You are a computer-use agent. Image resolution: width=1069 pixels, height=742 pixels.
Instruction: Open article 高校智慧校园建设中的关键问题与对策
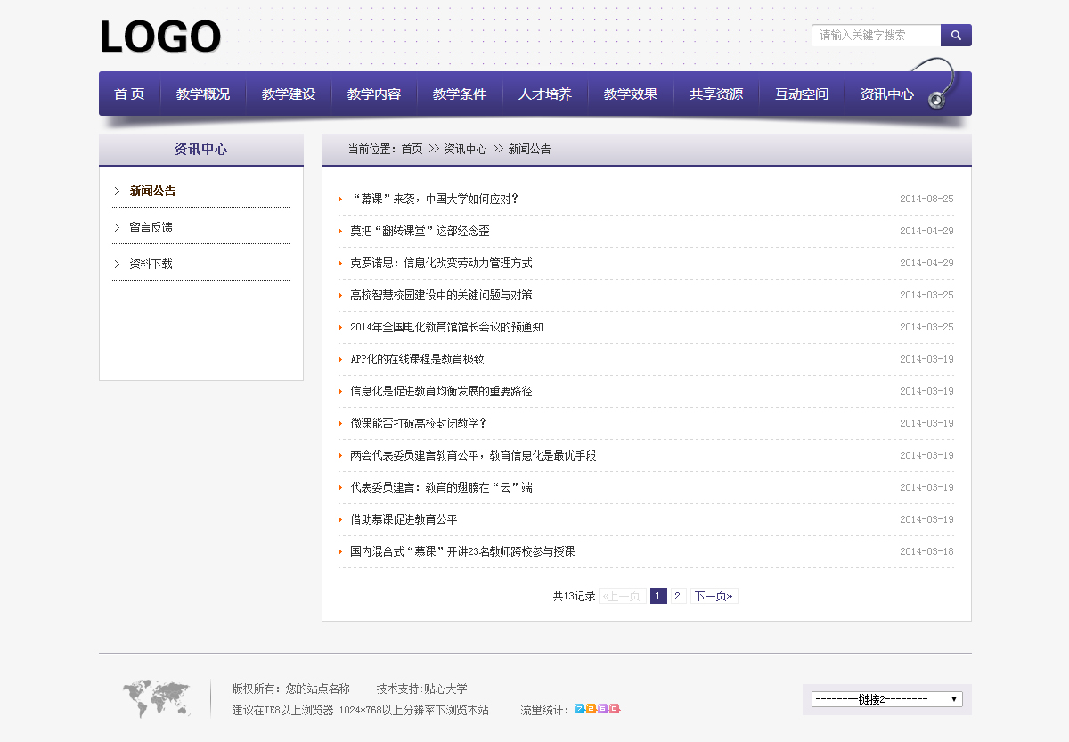point(441,295)
